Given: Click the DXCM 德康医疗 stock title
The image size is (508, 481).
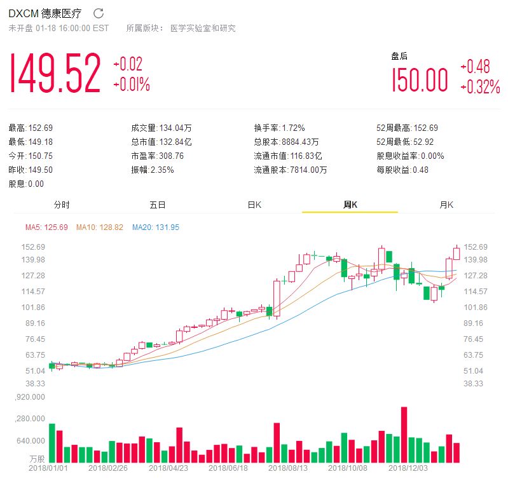Looking at the screenshot, I should click(47, 13).
